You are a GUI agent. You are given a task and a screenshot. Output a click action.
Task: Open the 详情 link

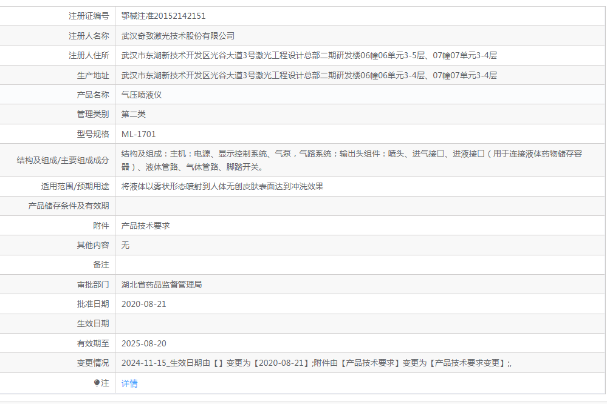[x=129, y=383]
